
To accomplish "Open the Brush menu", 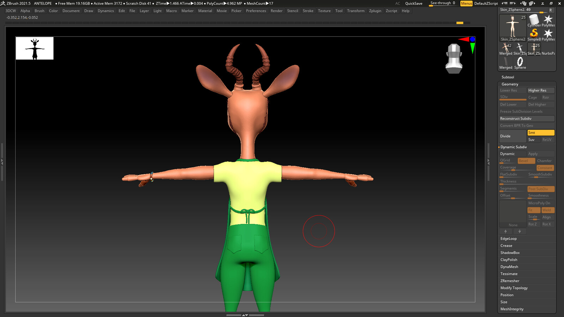I will click(x=39, y=11).
